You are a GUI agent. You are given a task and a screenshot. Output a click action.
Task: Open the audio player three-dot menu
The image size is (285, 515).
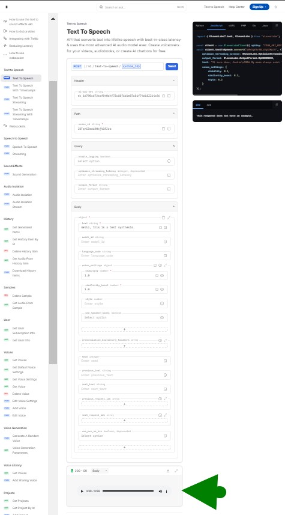[166, 491]
